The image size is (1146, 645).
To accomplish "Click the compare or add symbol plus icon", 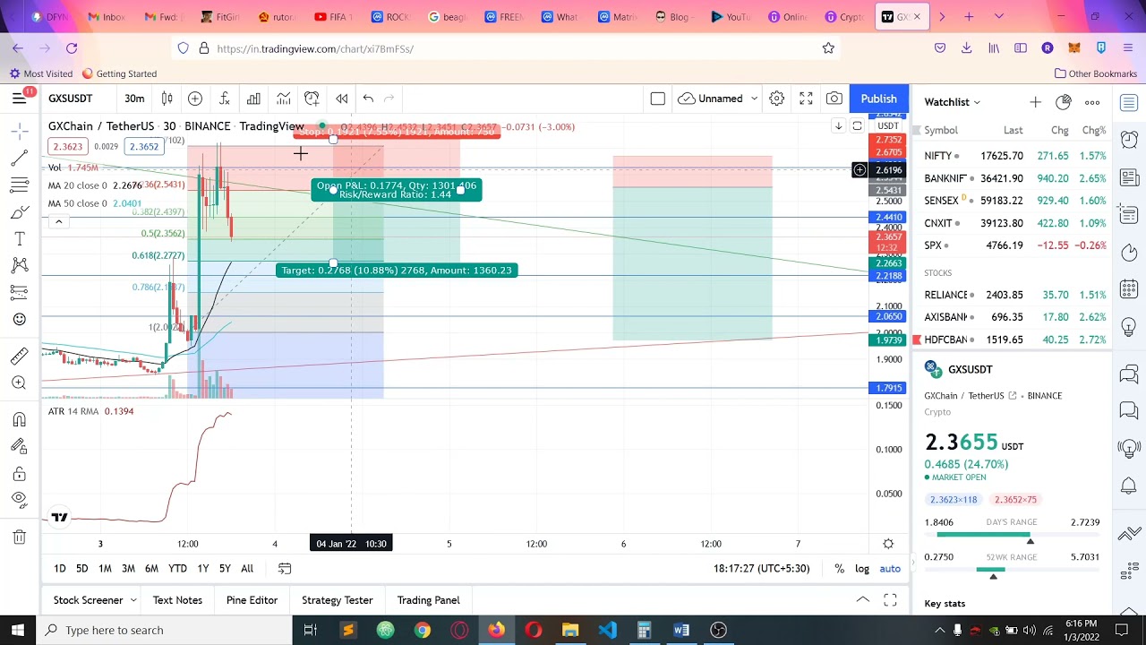I will pos(195,99).
